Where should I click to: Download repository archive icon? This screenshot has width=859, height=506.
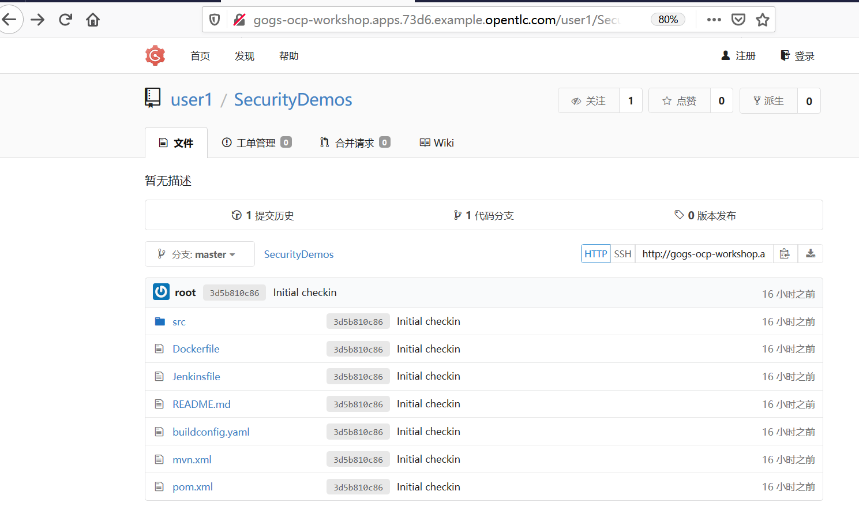pyautogui.click(x=811, y=254)
